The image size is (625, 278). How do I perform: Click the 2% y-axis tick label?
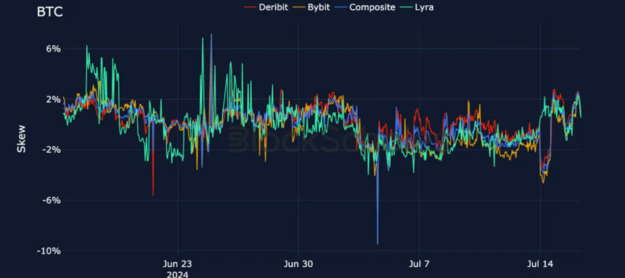tap(53, 99)
